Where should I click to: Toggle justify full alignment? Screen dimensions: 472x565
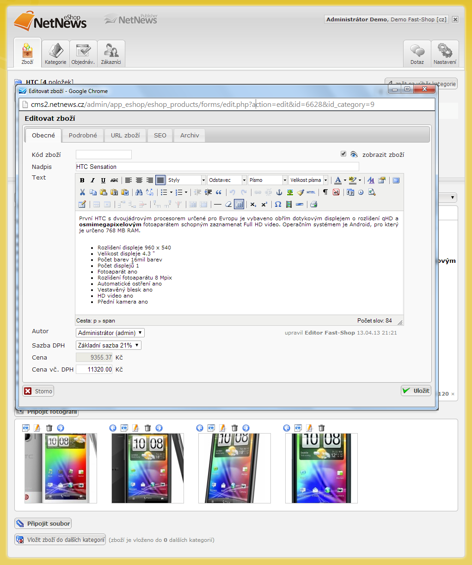click(160, 180)
